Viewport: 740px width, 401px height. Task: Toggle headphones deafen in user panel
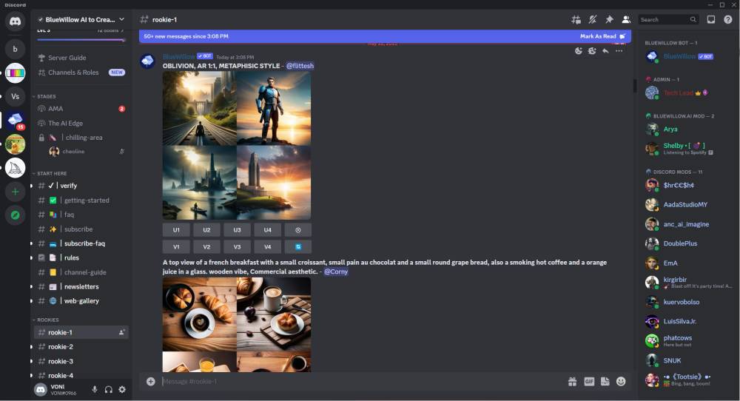(x=109, y=389)
